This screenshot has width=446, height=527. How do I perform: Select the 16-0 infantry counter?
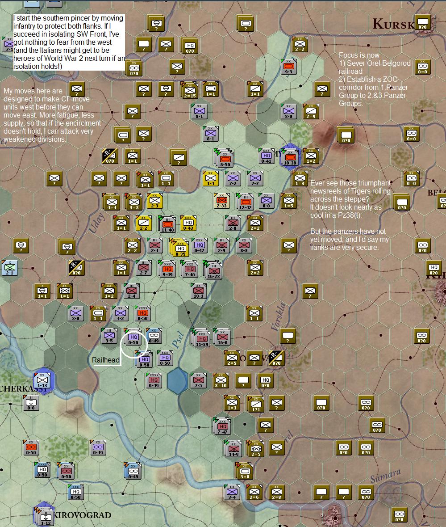point(222,337)
